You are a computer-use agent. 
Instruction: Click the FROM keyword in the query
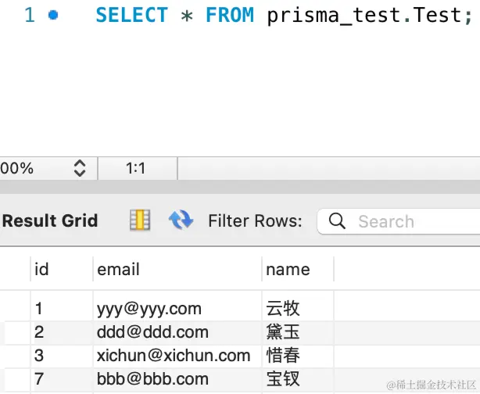[x=230, y=15]
